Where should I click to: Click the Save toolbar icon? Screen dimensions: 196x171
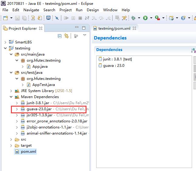[17, 18]
